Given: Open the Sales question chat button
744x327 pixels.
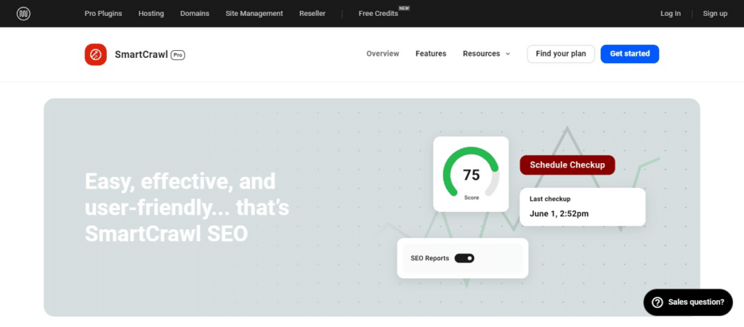Looking at the screenshot, I should click(688, 302).
